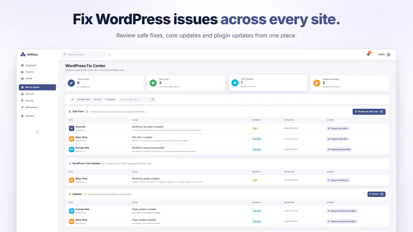Viewport: 413px width, 232px height.
Task: Switch to the Updates filter tab
Action: [110, 100]
